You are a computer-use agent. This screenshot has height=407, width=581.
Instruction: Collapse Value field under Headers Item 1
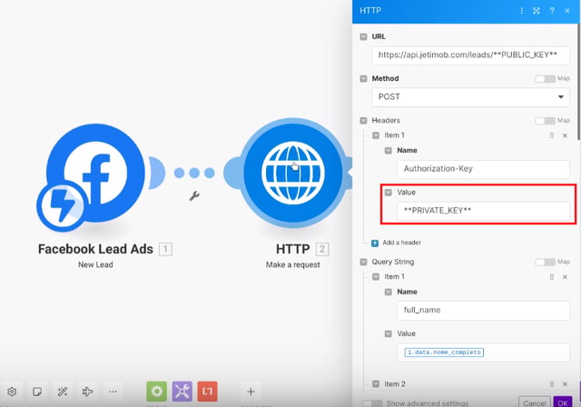(x=388, y=193)
